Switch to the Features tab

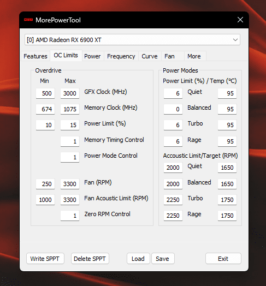[36, 56]
